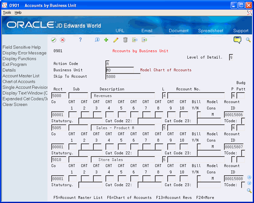Click the Acct field containing 5000
Screen dimensions: 254x203
click(x=59, y=95)
